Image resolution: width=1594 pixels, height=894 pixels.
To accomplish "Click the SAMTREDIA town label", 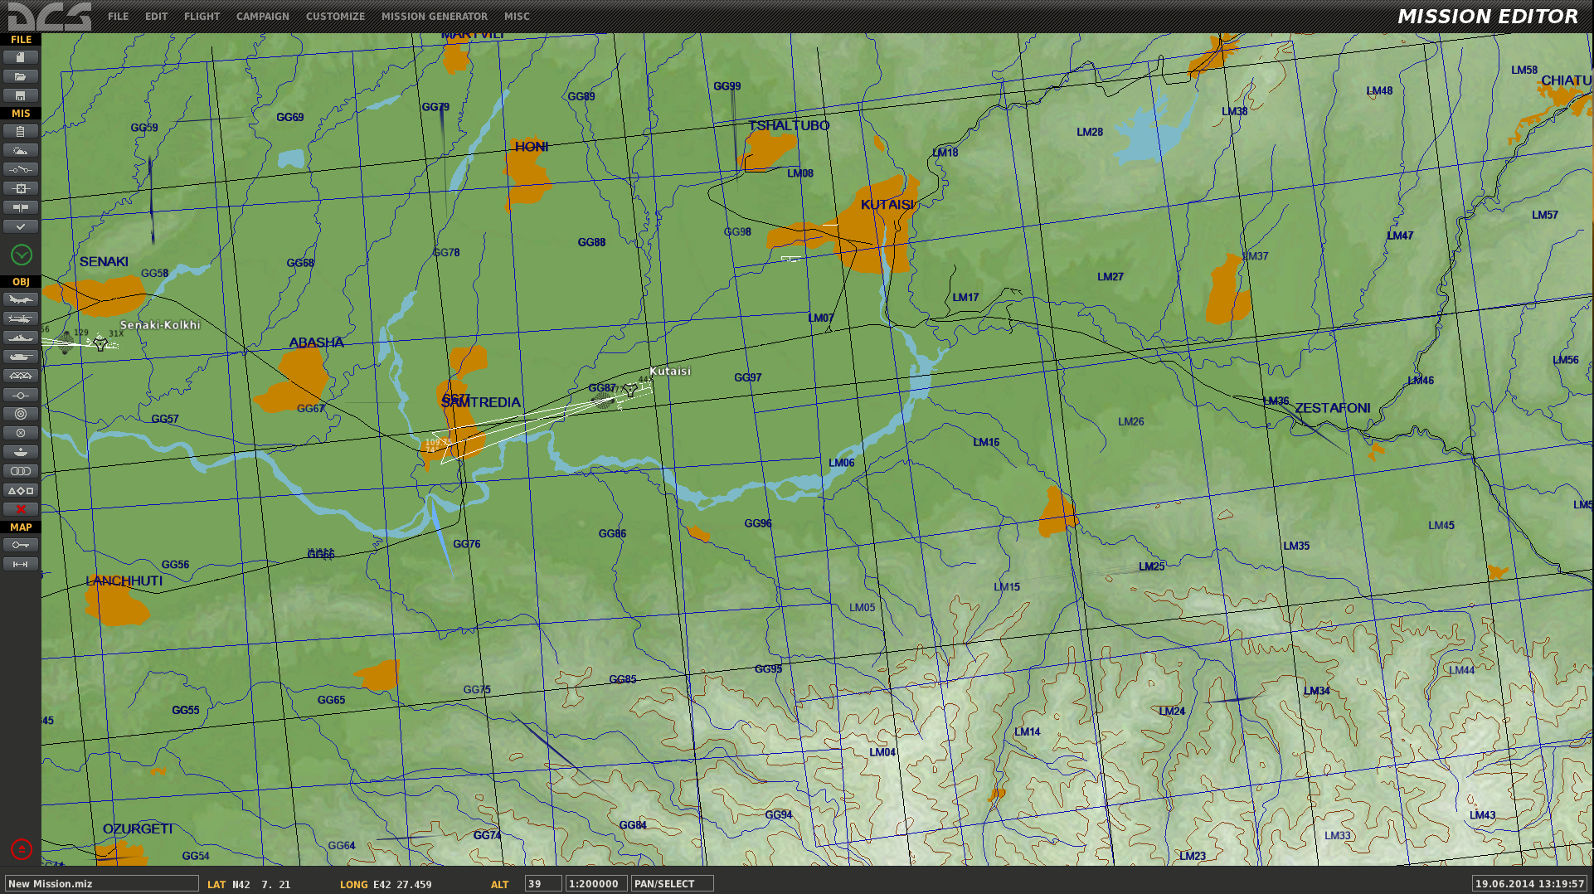I will 481,402.
